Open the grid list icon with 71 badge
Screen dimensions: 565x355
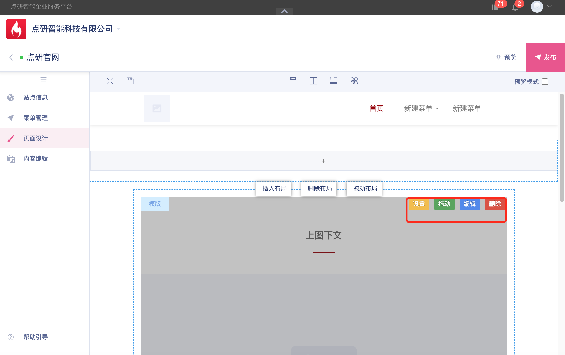(495, 7)
